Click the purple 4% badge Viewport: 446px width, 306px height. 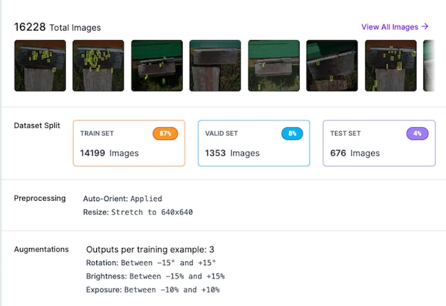(x=417, y=133)
